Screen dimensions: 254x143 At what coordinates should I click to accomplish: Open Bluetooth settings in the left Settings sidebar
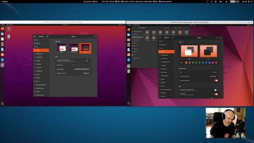pyautogui.click(x=41, y=43)
